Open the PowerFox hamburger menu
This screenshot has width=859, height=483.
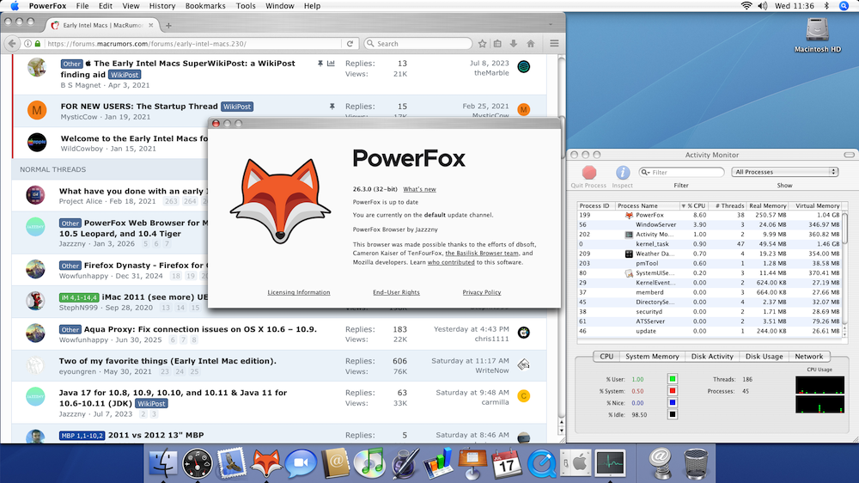click(x=554, y=43)
